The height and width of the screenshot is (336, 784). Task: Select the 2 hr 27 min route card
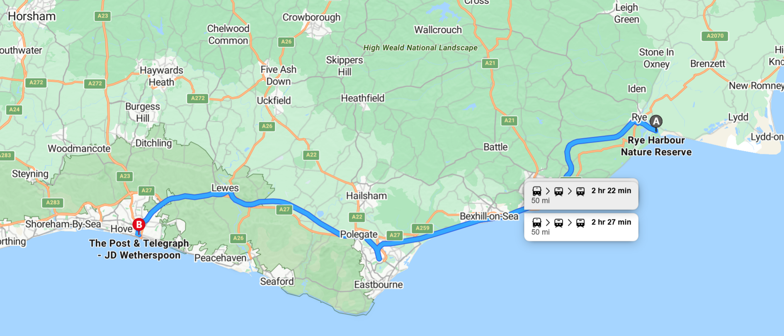point(581,226)
